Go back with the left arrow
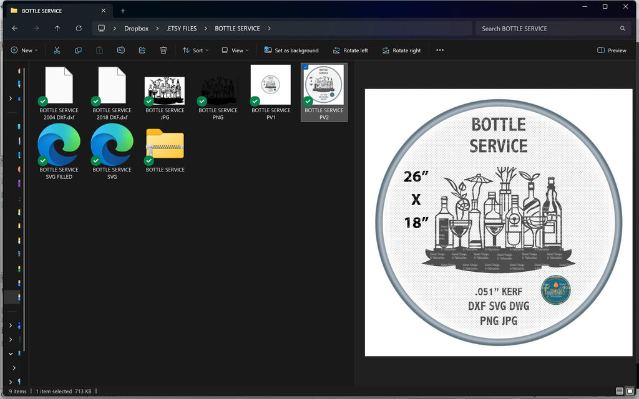This screenshot has width=639, height=399. point(15,28)
